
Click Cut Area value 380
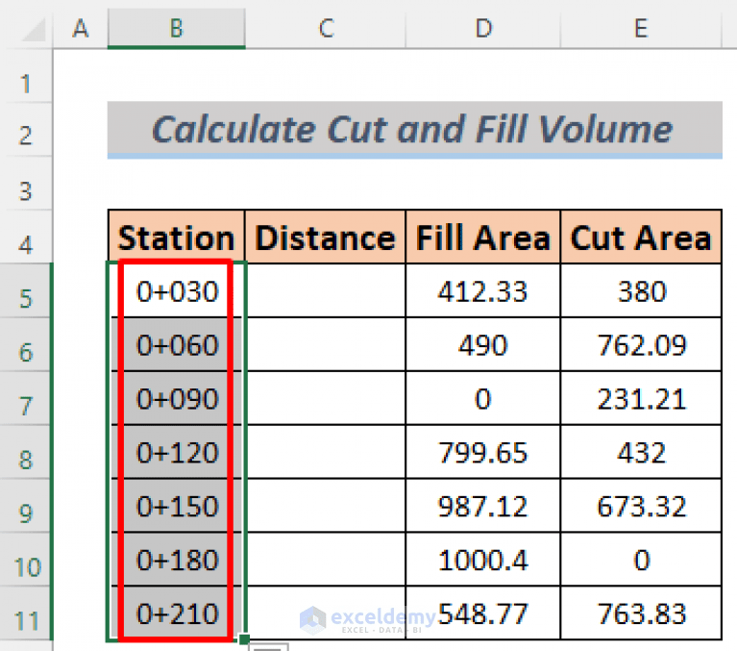click(641, 290)
